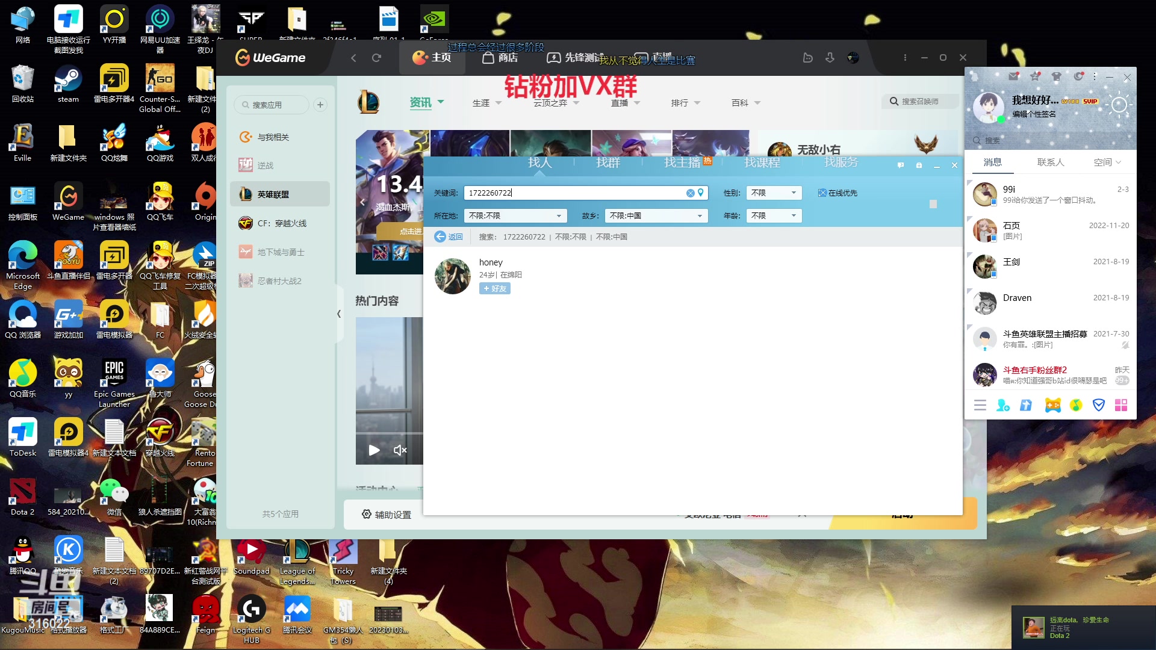Image resolution: width=1156 pixels, height=650 pixels.
Task: Collapse the WeGame sidebar arrow
Action: pos(339,314)
